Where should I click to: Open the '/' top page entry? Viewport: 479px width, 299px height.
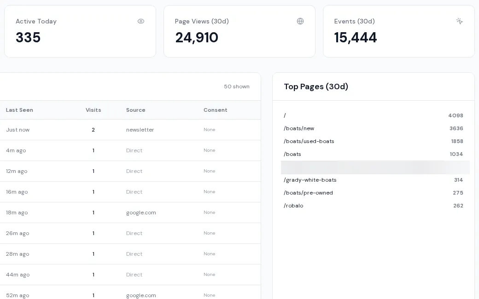[374, 115]
